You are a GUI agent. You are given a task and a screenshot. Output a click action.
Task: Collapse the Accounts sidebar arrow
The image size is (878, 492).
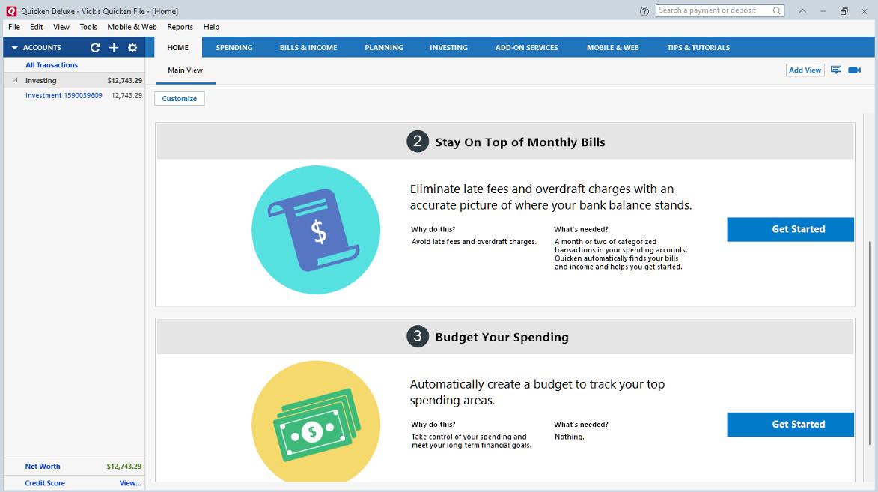(x=14, y=48)
